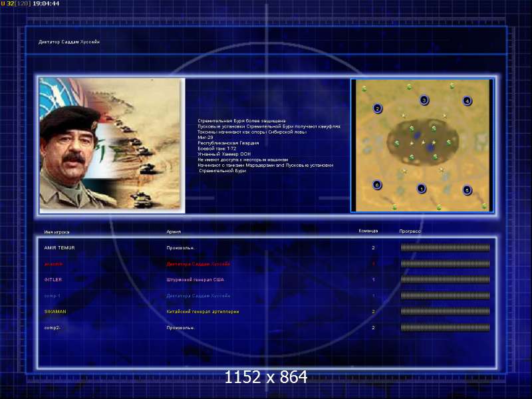
Task: Click GITLER's loading progress bar
Action: click(x=445, y=279)
